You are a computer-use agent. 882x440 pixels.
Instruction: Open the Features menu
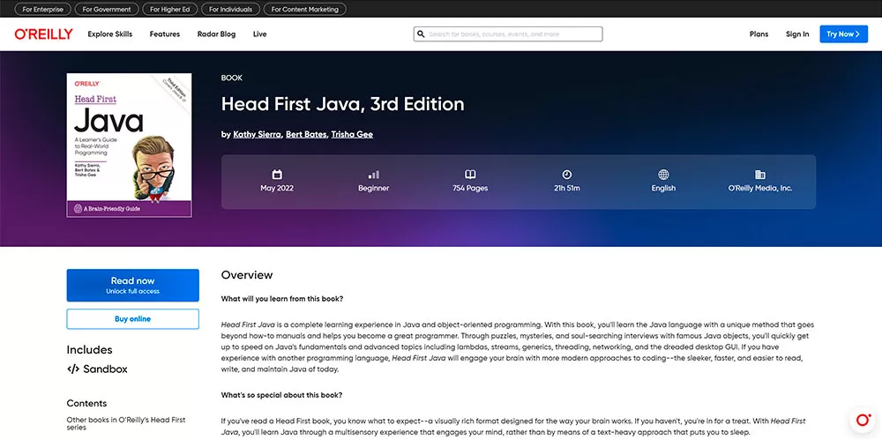(x=165, y=34)
